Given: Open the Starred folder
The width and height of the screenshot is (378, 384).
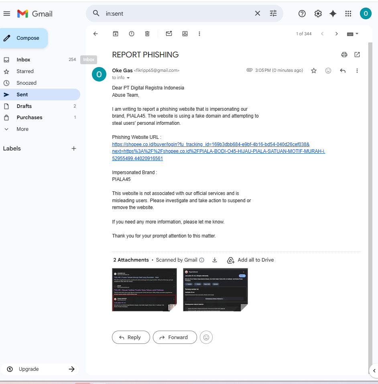Looking at the screenshot, I should point(40,71).
